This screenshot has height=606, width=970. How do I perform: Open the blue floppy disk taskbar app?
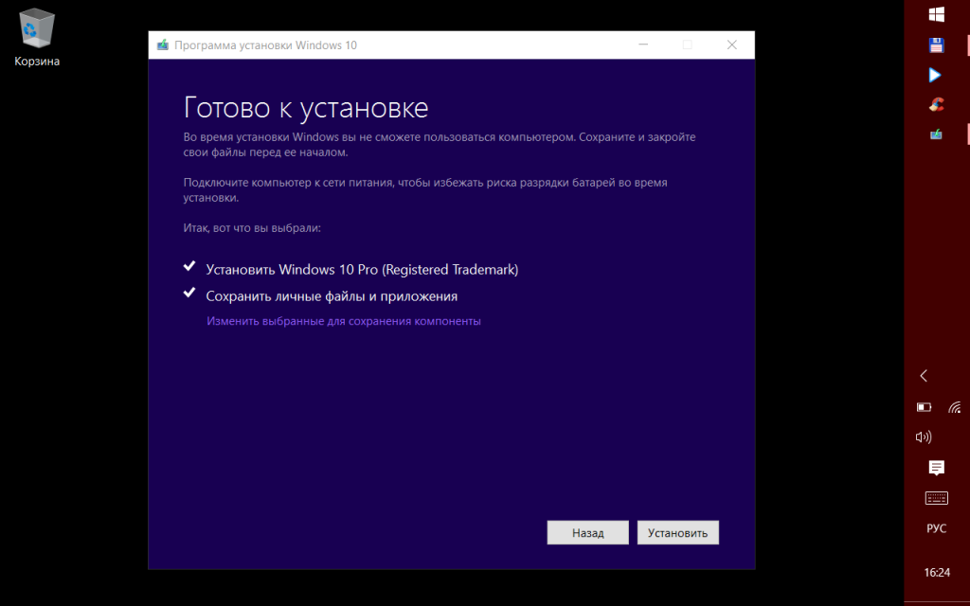[x=937, y=45]
